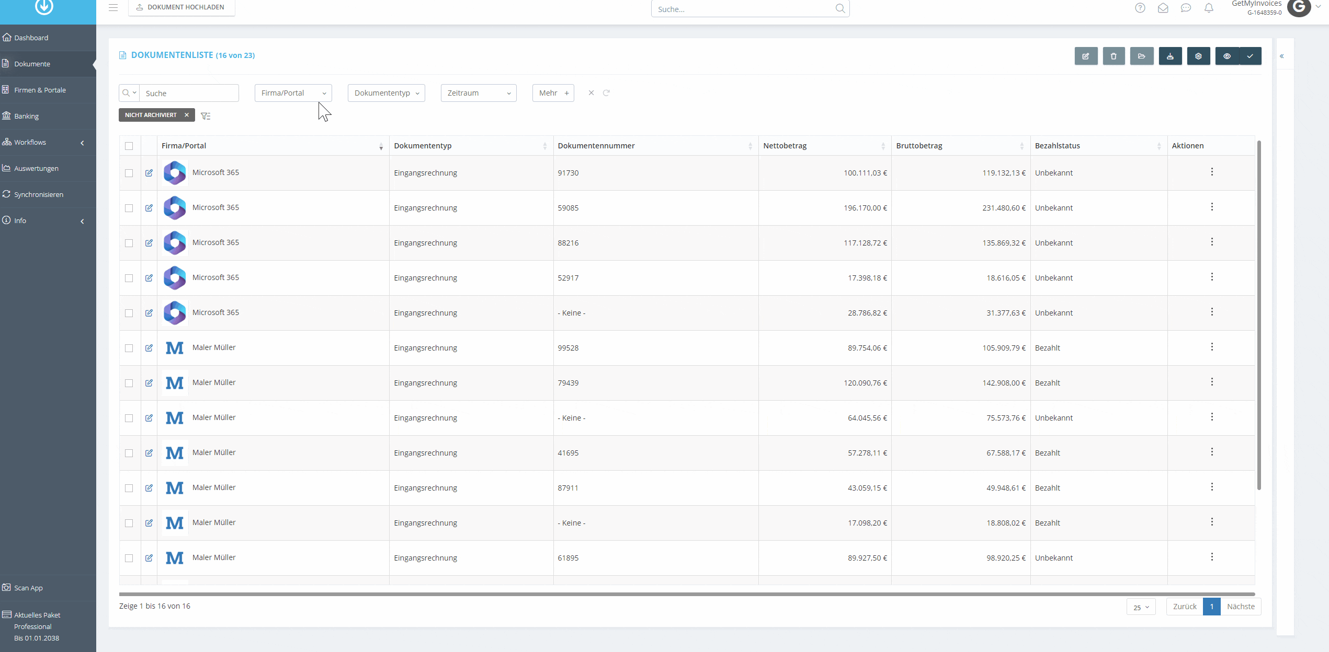This screenshot has width=1329, height=652.
Task: Edit the Maler Müller document 99528
Action: click(x=149, y=348)
